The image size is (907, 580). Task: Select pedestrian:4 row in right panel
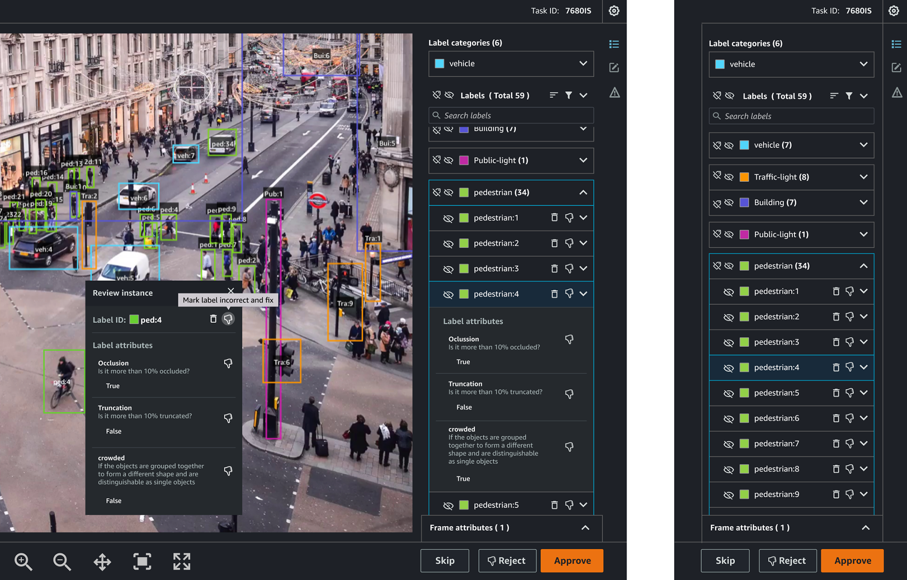791,367
